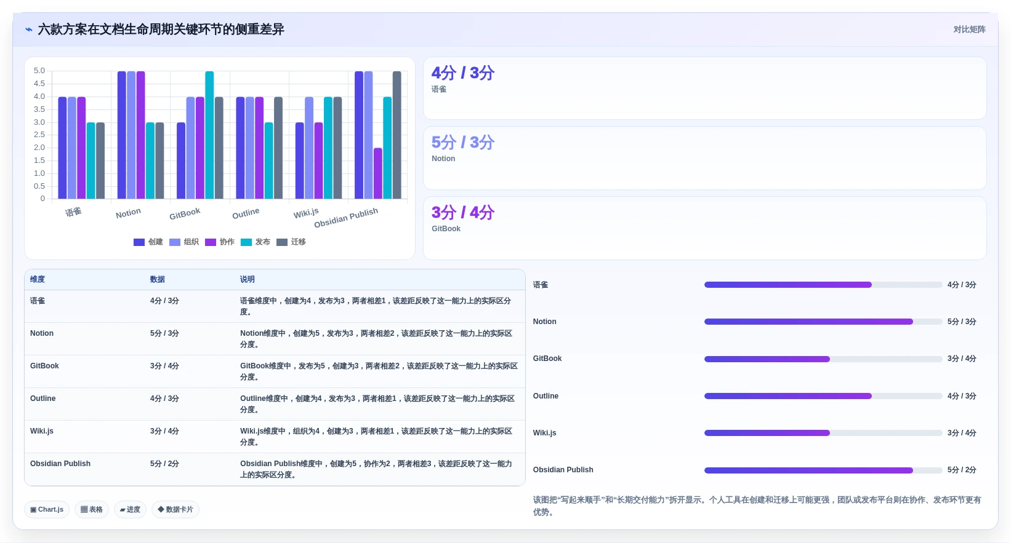Select the 语雀 data card showing 4分 / 3分

pos(705,89)
